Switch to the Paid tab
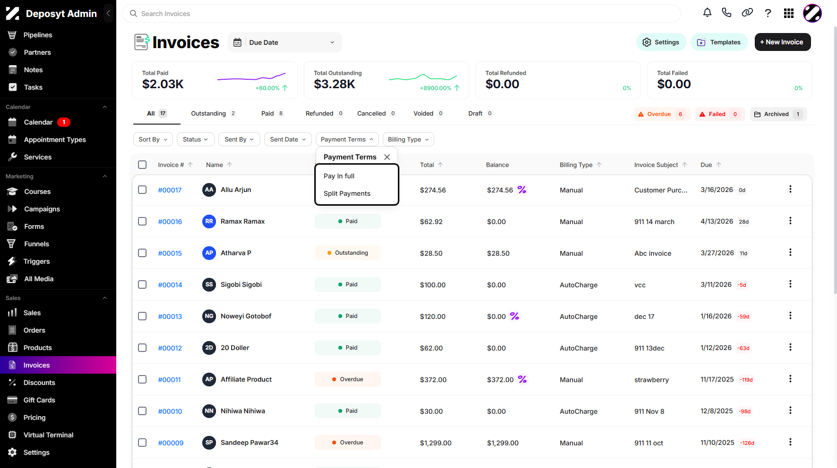 272,113
